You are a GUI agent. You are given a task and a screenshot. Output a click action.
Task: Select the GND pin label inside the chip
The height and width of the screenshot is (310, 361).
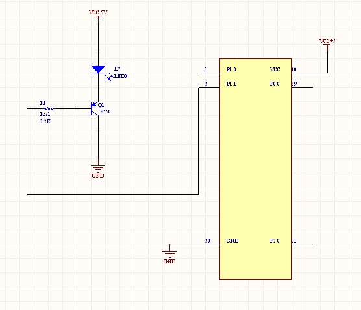click(x=232, y=241)
